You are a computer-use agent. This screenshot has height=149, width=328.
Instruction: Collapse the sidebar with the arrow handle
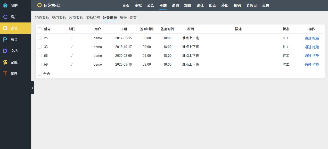(x=32, y=88)
